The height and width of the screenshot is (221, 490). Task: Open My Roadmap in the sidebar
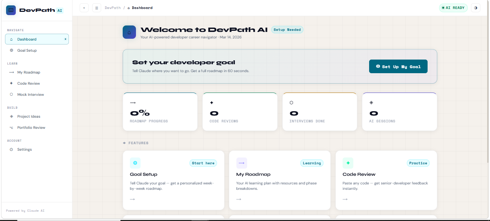click(x=37, y=72)
